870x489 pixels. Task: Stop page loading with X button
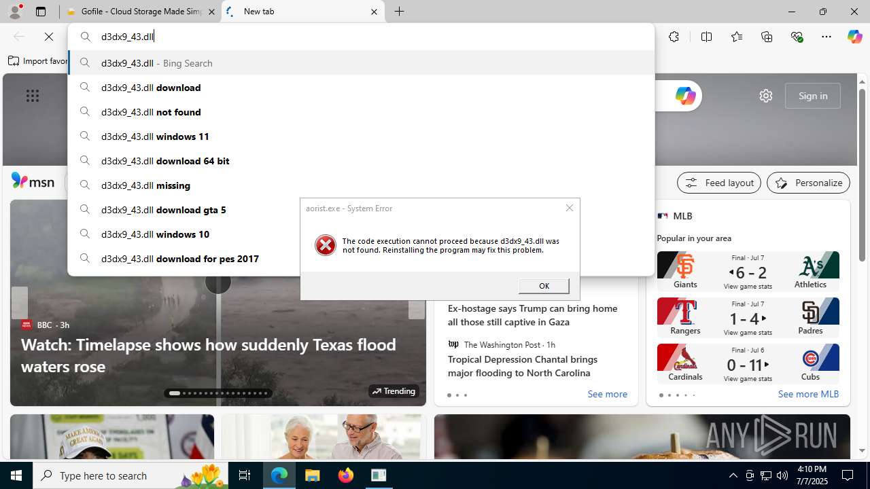pyautogui.click(x=49, y=37)
